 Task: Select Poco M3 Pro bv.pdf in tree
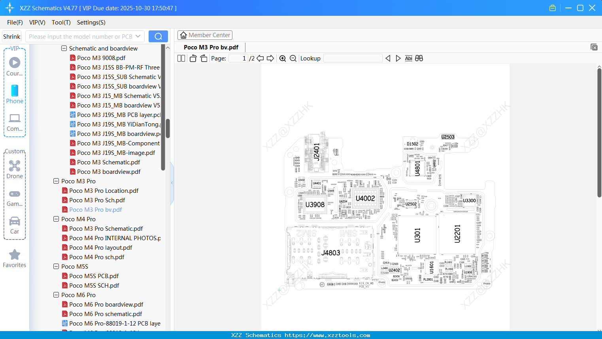(x=96, y=210)
